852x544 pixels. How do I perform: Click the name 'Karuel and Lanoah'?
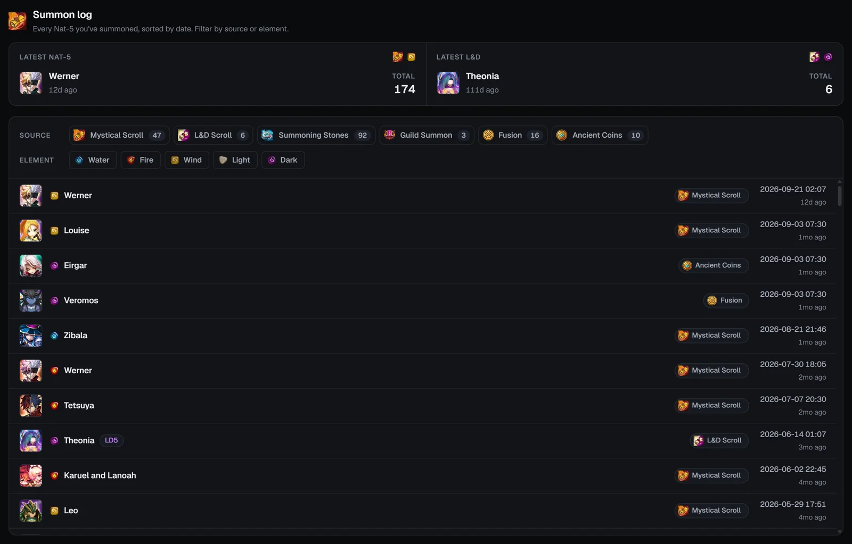100,475
